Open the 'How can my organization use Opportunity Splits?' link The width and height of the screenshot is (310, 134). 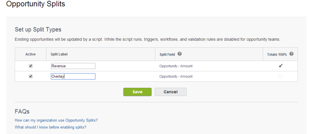pyautogui.click(x=56, y=120)
